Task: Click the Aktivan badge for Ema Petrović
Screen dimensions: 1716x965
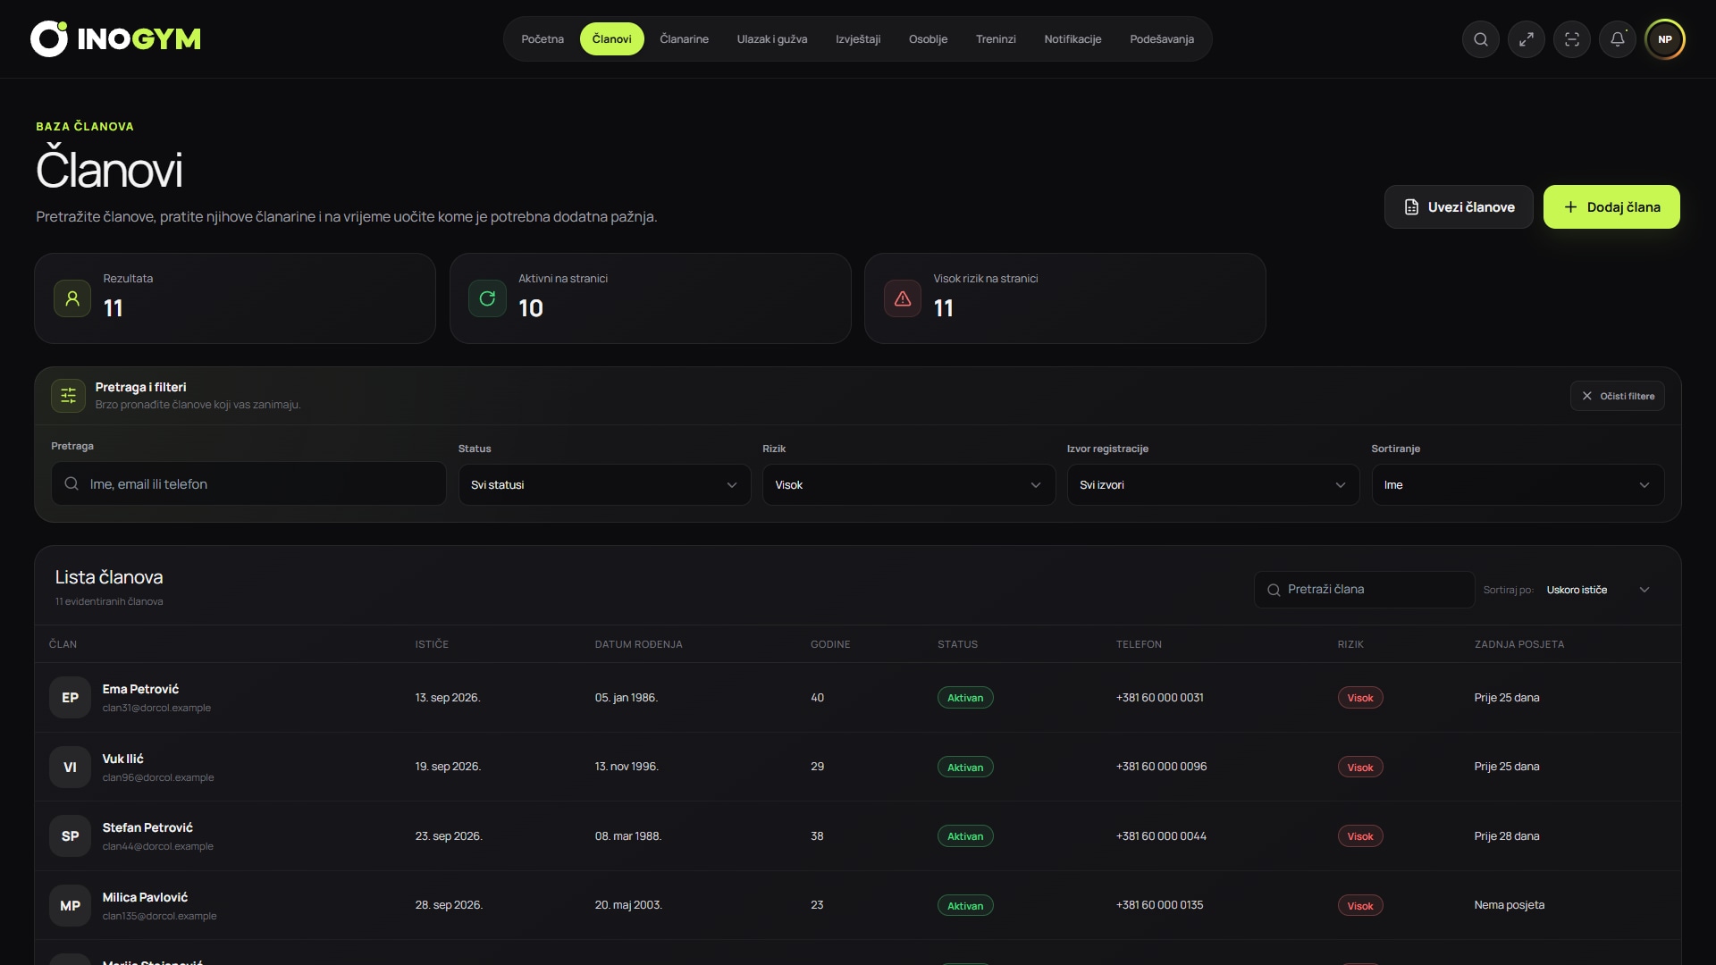Action: pos(965,698)
